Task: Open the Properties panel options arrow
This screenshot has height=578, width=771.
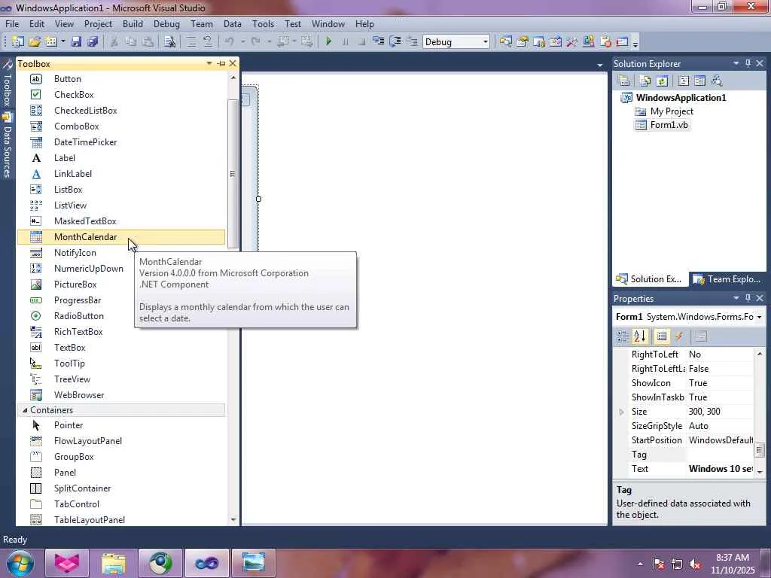Action: click(736, 298)
